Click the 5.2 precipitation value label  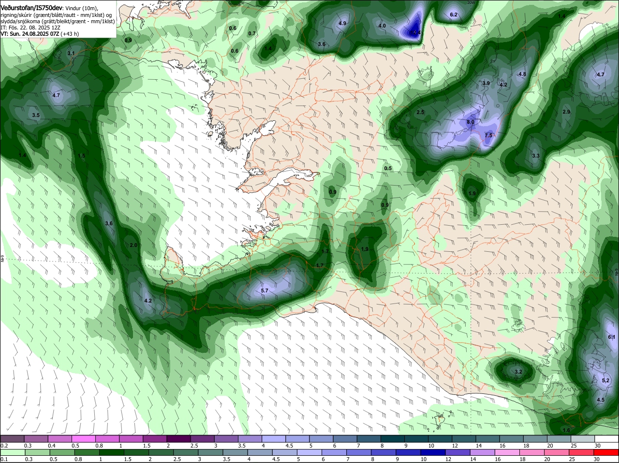(605, 381)
